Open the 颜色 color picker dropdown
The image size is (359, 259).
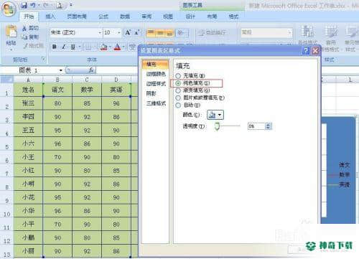(x=215, y=115)
